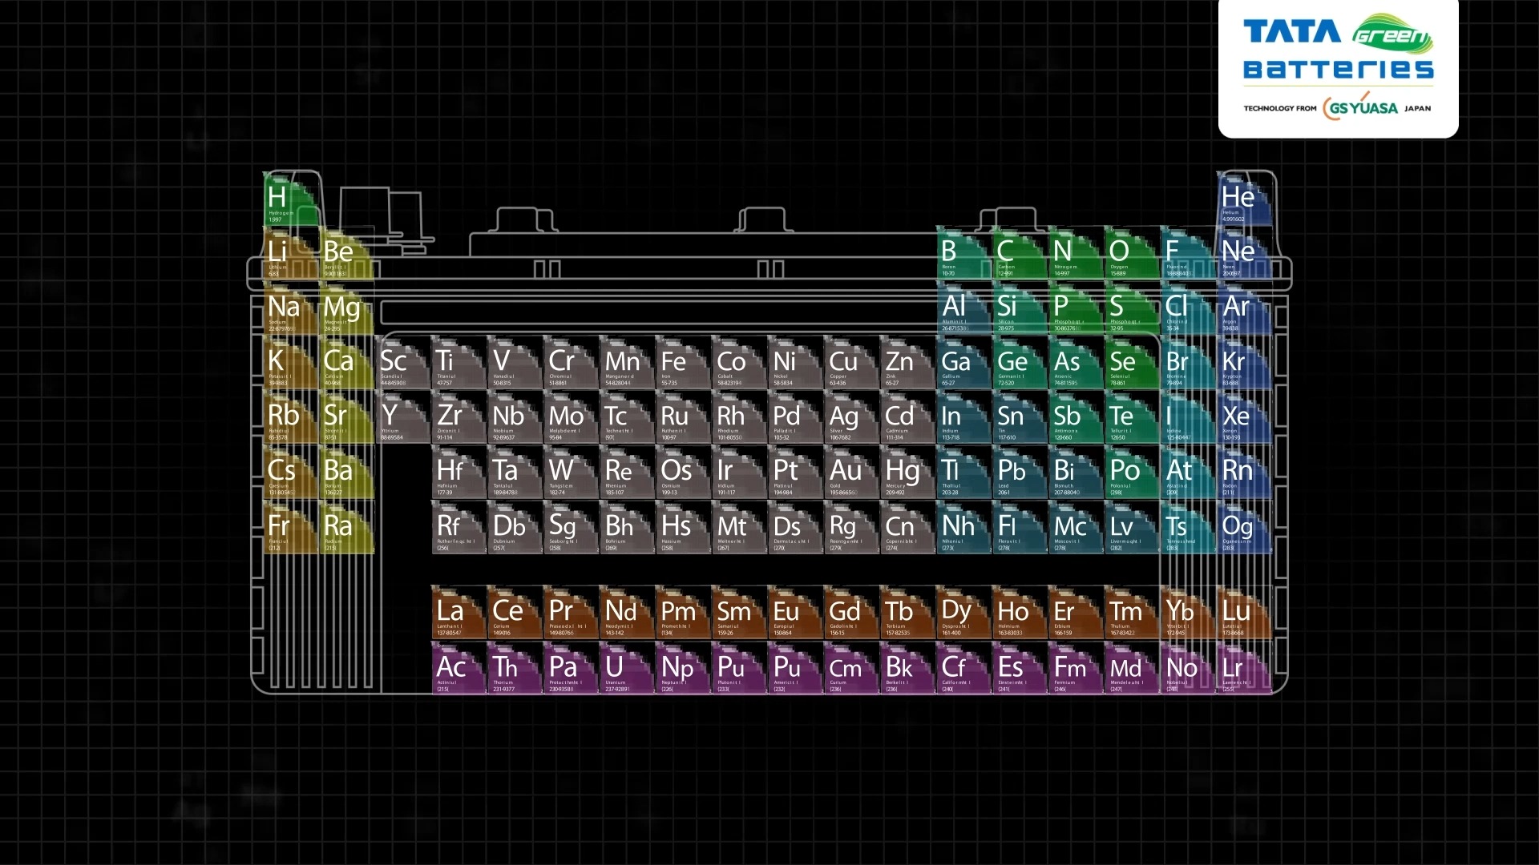Click the Fluorine (F) tile

point(1188,253)
